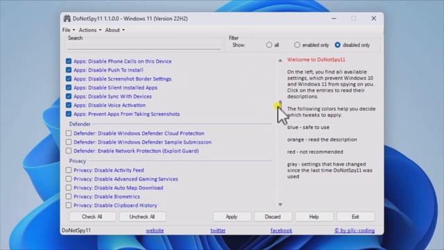
Task: Check Defender: Disable Windows Defender Sample Submission
Action: point(69,142)
